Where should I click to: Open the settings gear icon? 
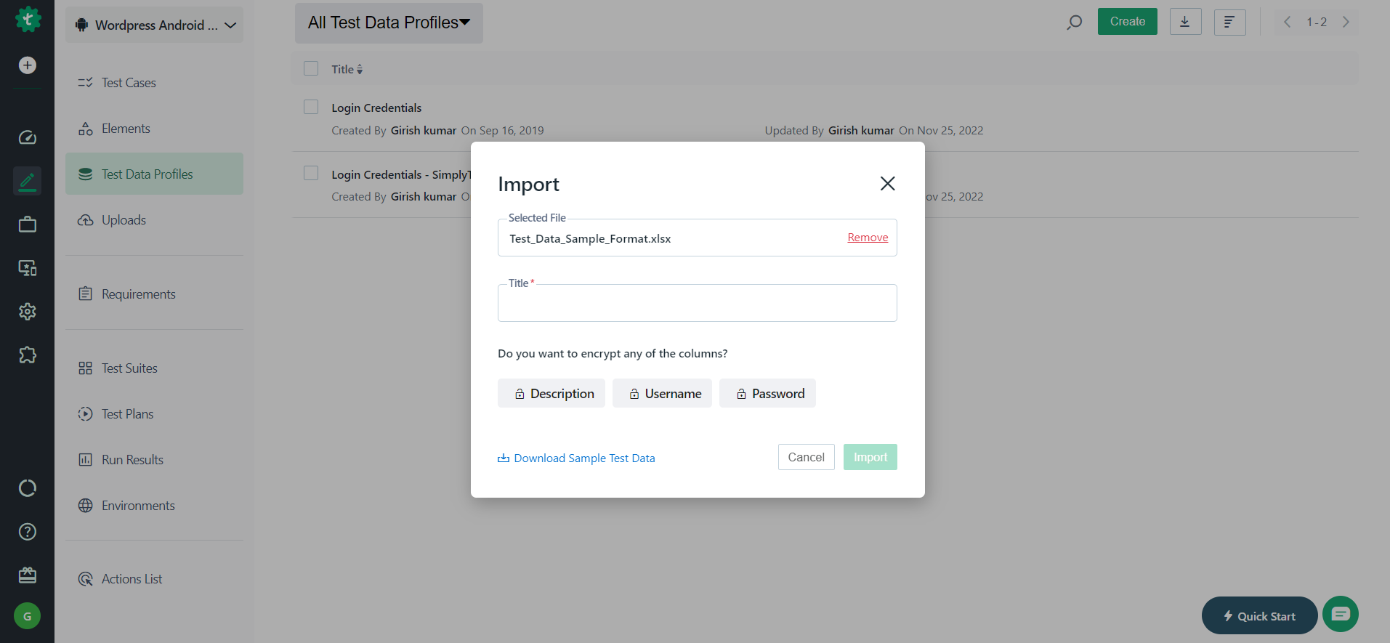pyautogui.click(x=28, y=312)
